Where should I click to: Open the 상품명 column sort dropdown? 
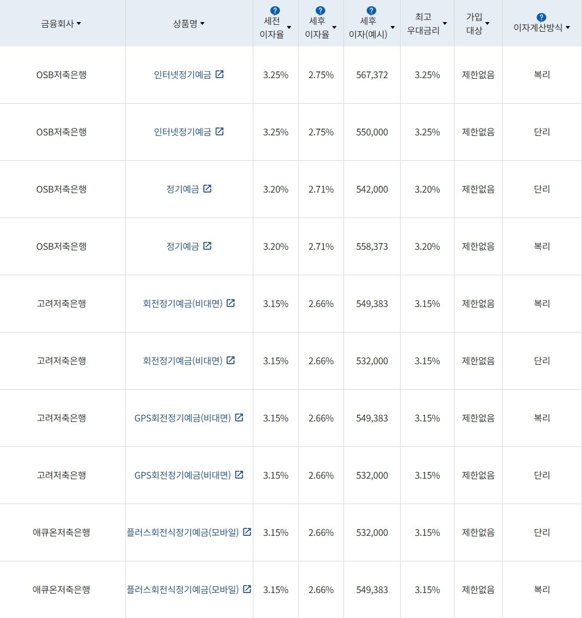203,24
